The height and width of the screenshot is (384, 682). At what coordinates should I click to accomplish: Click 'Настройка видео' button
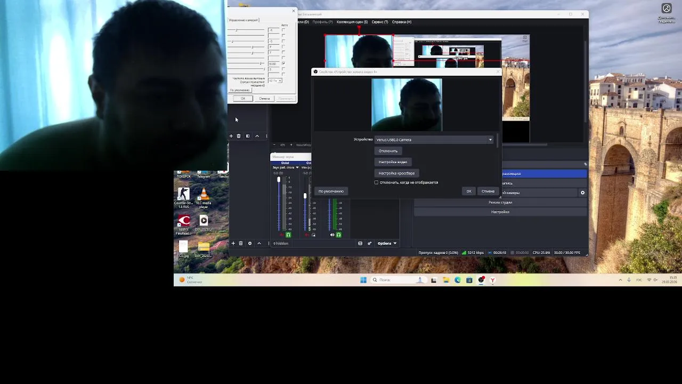393,162
